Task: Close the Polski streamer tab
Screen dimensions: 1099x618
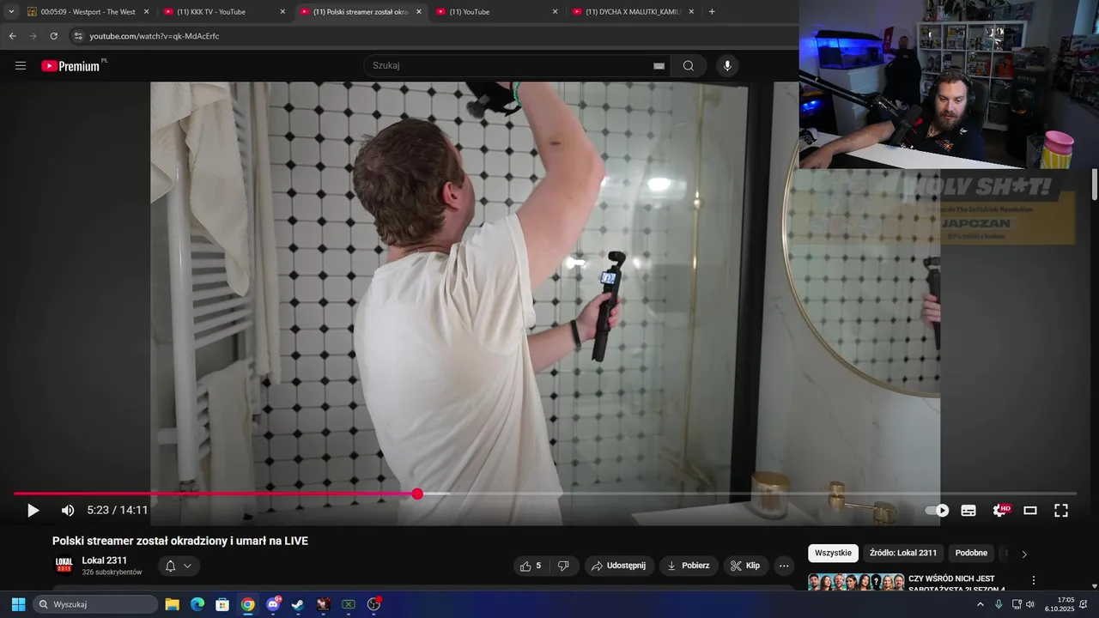Action: pos(419,12)
